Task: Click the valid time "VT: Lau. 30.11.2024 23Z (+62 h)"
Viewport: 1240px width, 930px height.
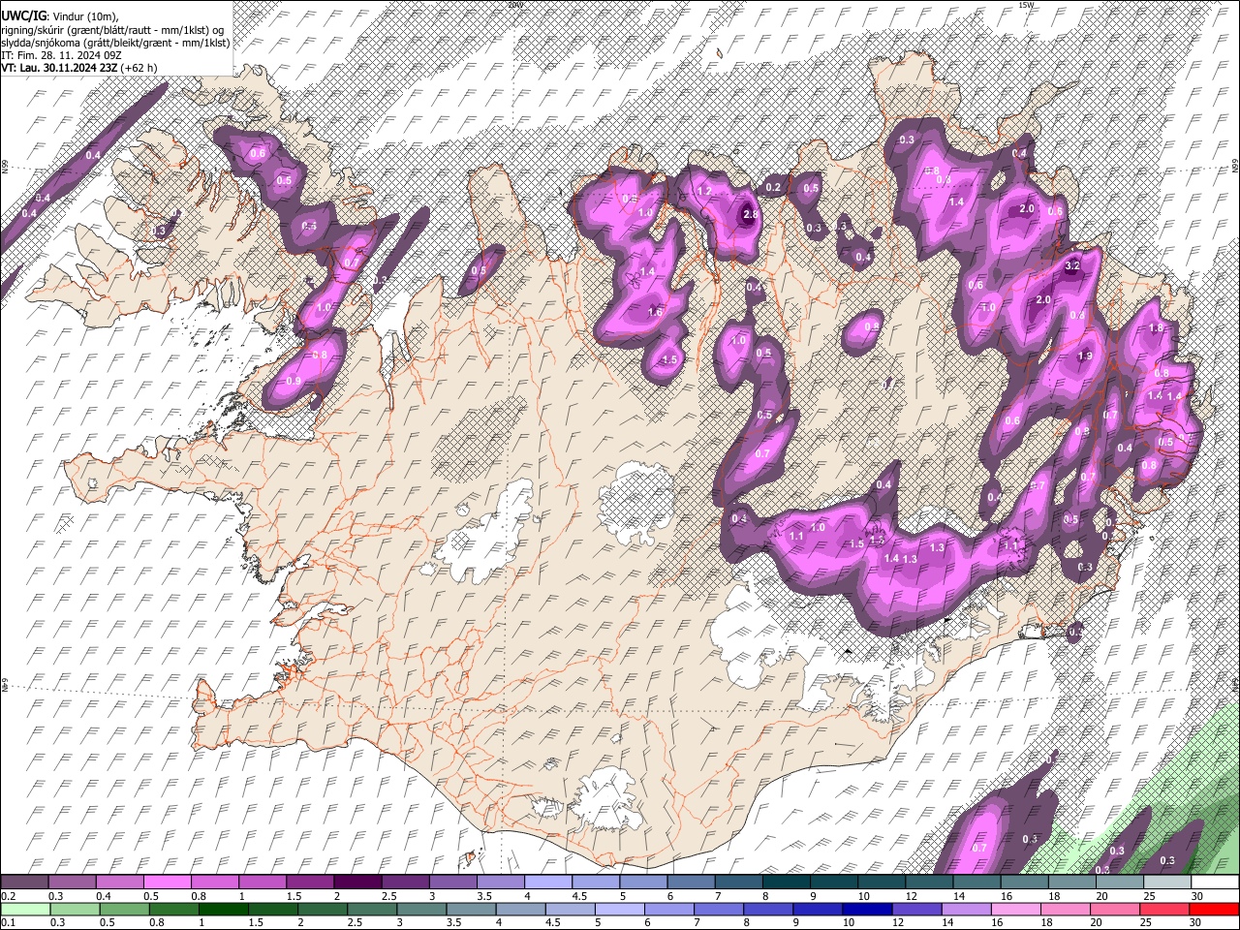Action: pyautogui.click(x=81, y=69)
